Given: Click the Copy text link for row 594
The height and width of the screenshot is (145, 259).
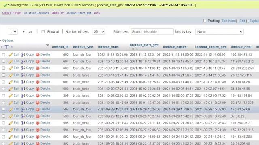Looking at the screenshot, I should pos(30,130).
